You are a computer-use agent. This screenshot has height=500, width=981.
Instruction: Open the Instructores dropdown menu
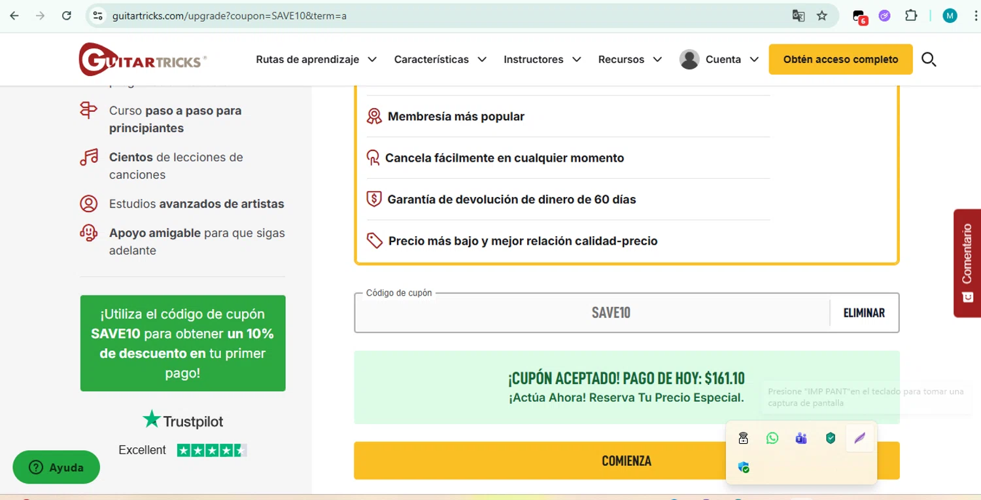coord(542,60)
